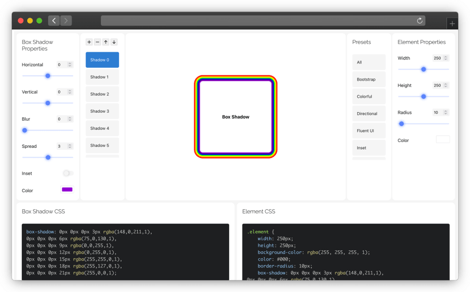Click the Height slider handle
470x292 pixels.
click(424, 97)
